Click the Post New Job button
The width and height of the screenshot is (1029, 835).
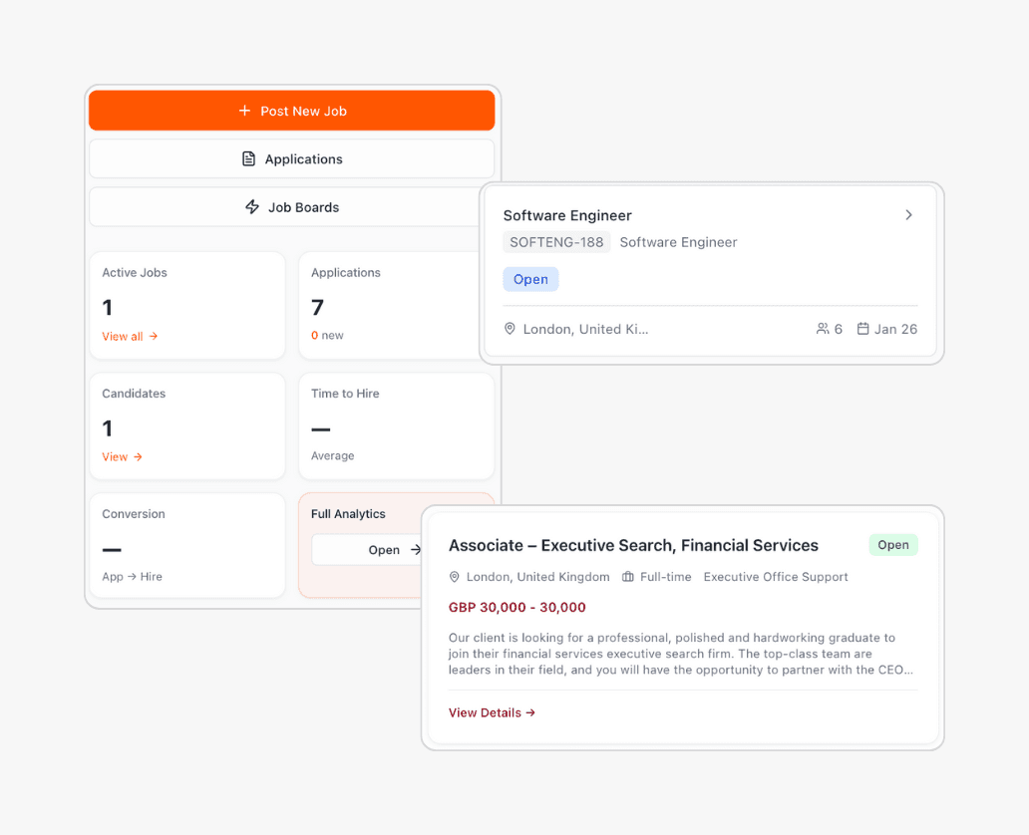click(x=291, y=110)
